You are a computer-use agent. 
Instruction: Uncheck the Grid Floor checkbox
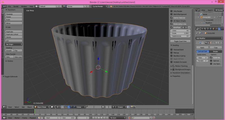point(172,27)
